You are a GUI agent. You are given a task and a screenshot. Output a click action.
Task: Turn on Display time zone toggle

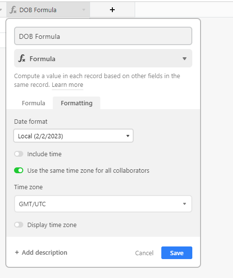click(x=19, y=225)
